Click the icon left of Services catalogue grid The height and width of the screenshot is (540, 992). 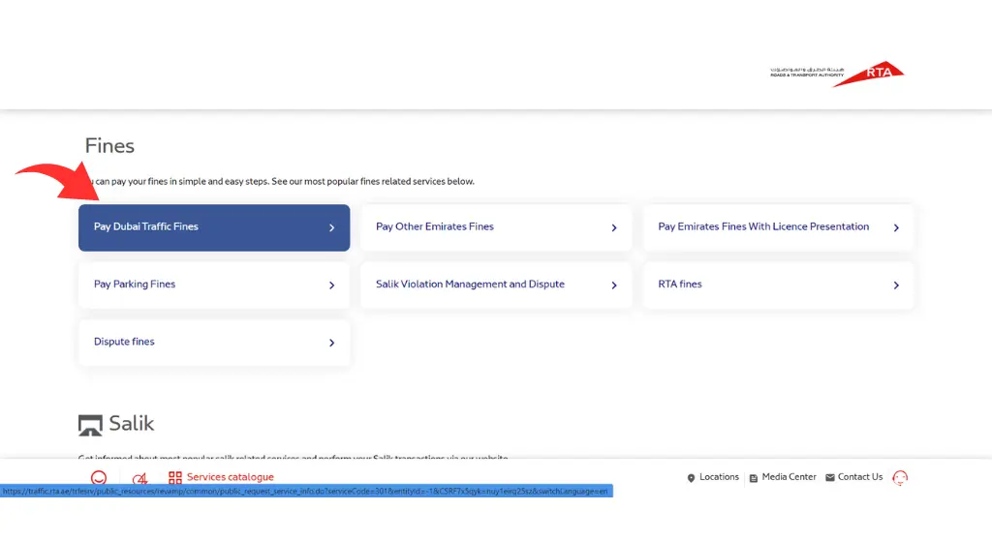tap(139, 478)
